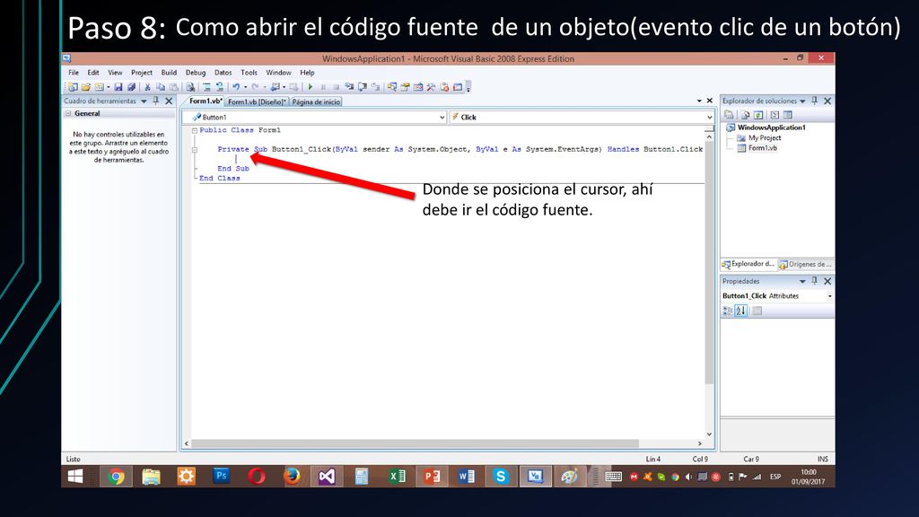This screenshot has height=517, width=919.
Task: Open the Propiedades panel options arrow
Action: tap(802, 281)
